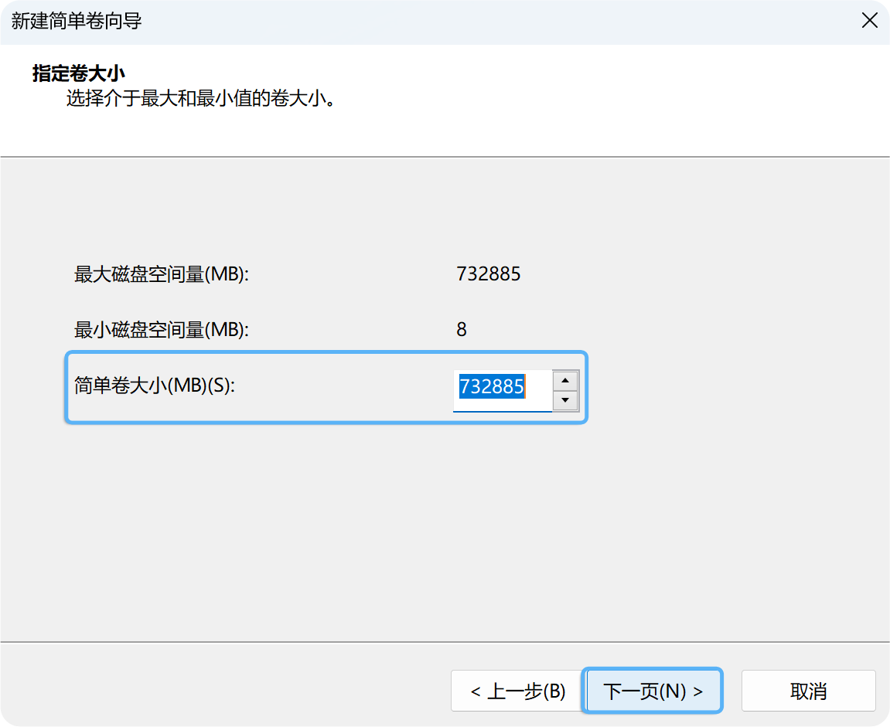Click the separator line above navigation buttons

pos(445,641)
